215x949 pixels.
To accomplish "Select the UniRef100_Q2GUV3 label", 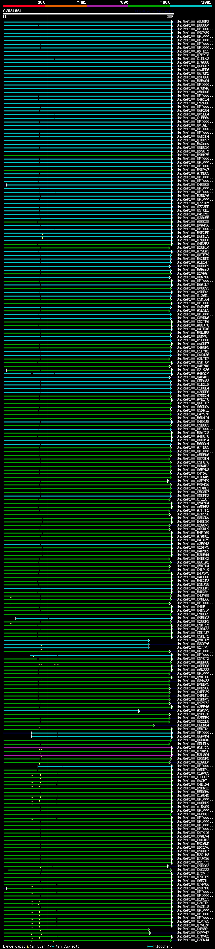I will [193, 526].
